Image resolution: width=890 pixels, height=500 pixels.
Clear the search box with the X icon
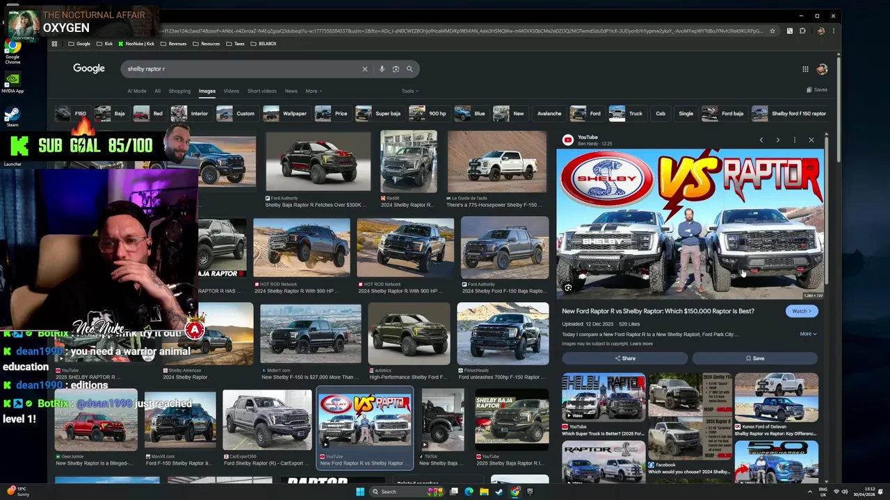(x=364, y=69)
